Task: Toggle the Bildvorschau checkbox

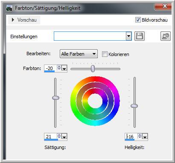Action: tap(138, 20)
